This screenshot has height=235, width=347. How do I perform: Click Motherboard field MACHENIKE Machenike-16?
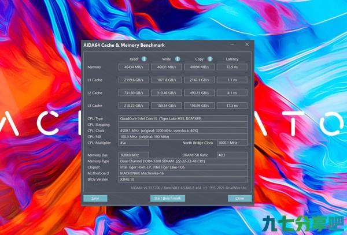(x=183, y=173)
